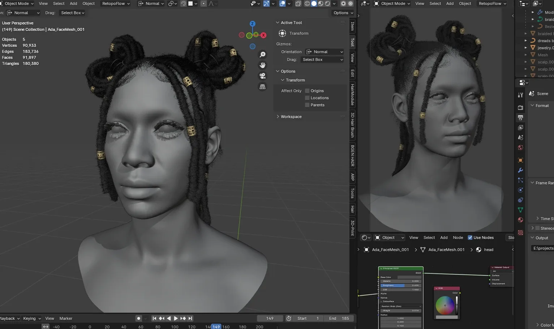Open the Particles properties icon
This screenshot has height=329, width=554.
(520, 180)
